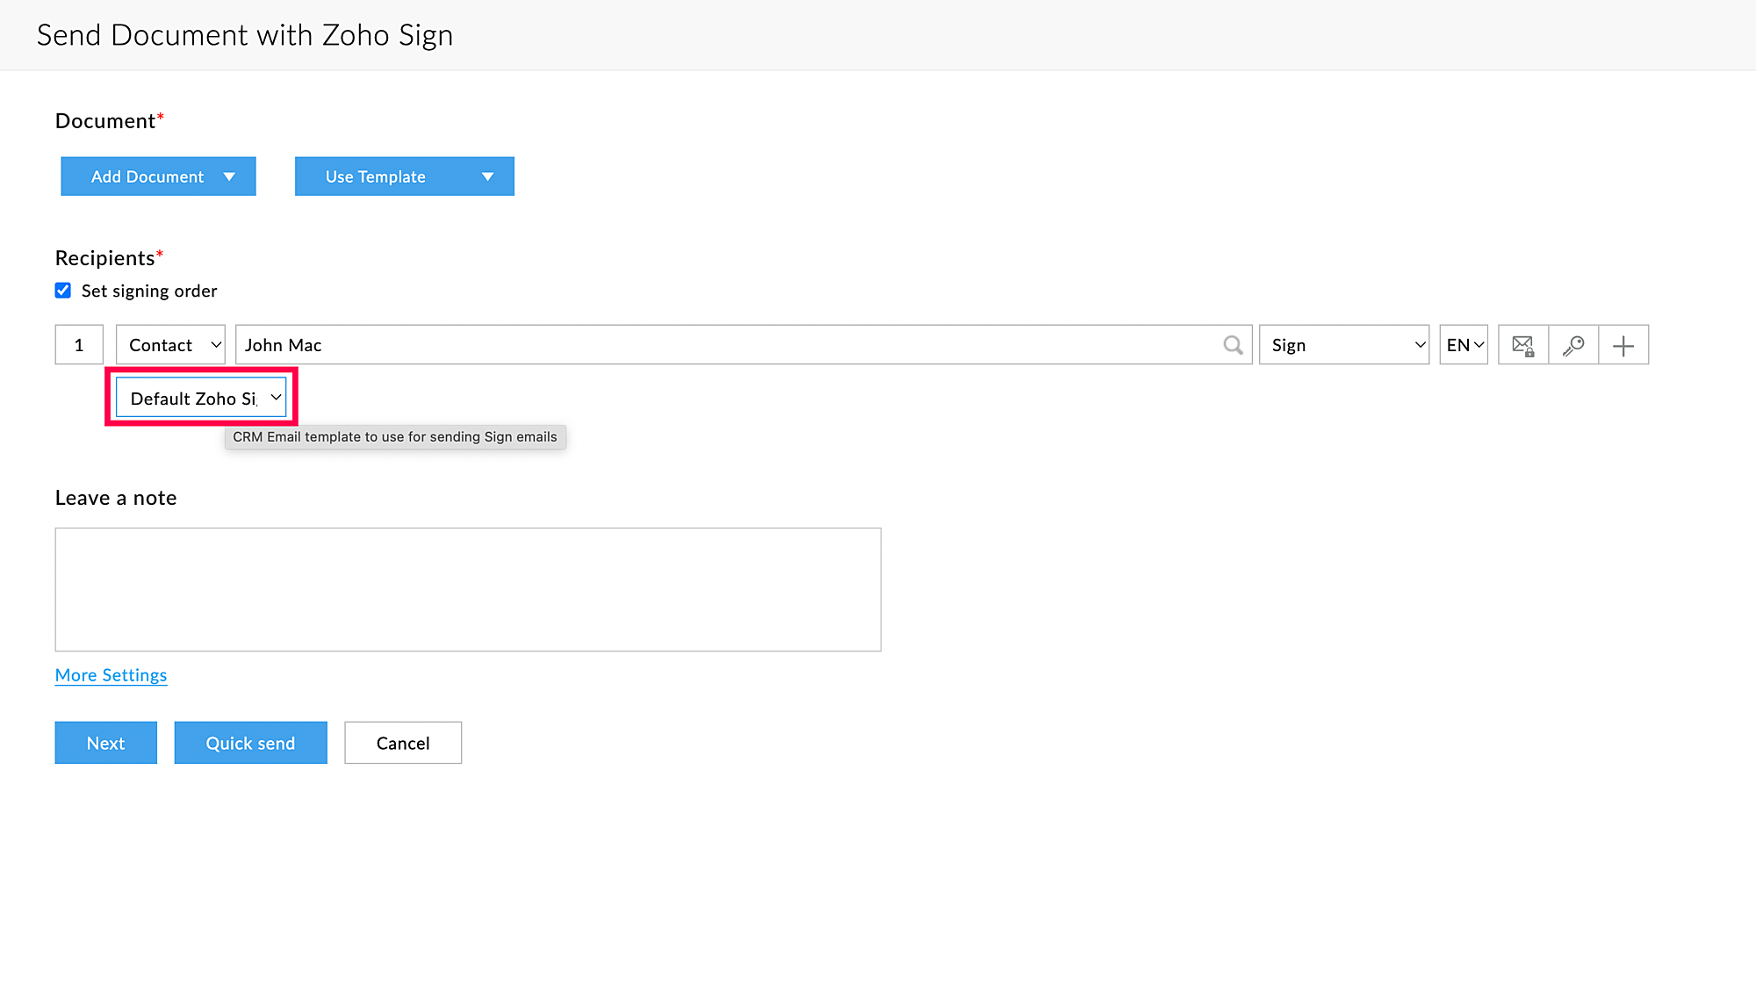Click the Add Document button
The width and height of the screenshot is (1756, 1000).
coord(147,176)
